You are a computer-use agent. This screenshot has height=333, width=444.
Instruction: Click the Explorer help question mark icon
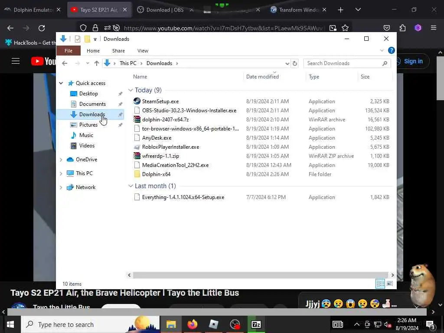click(392, 50)
